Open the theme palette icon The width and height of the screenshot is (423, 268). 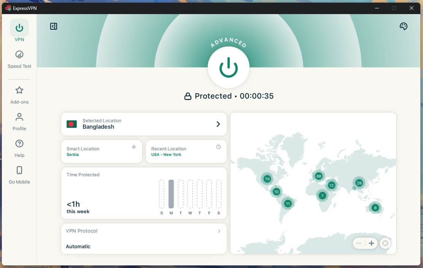[403, 26]
